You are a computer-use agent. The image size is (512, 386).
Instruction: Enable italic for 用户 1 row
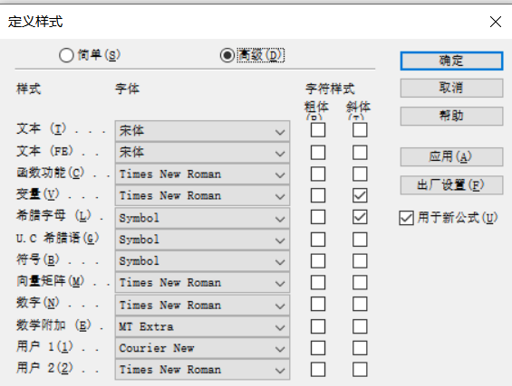pyautogui.click(x=360, y=348)
